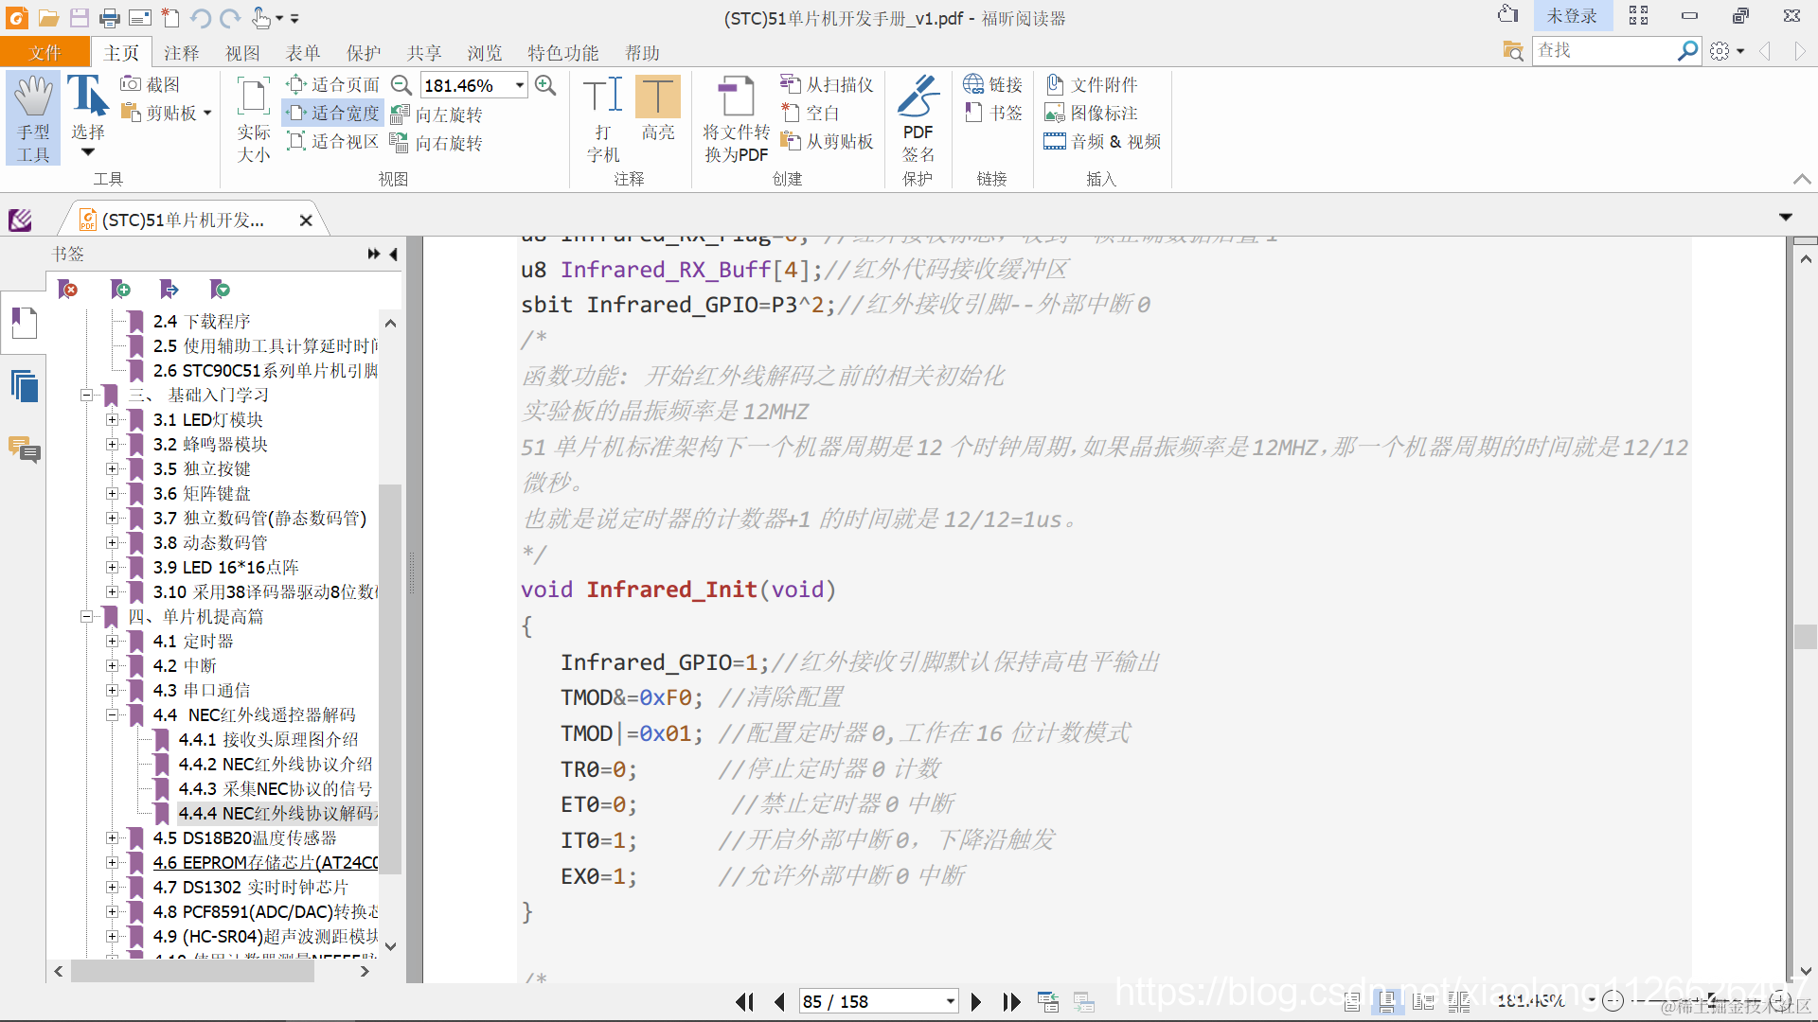Rotate view left (向左旋转)
This screenshot has width=1818, height=1022.
(x=437, y=115)
